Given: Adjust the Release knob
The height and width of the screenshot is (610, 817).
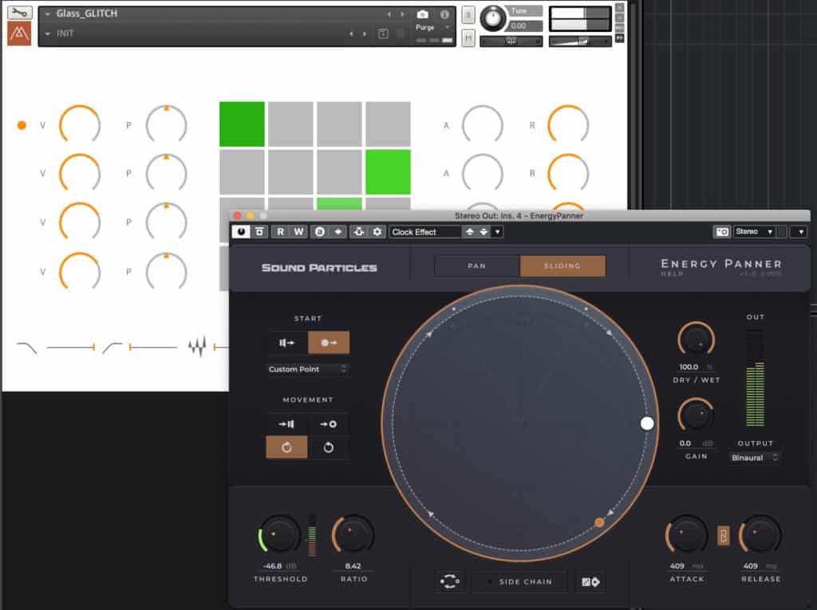Looking at the screenshot, I should [760, 534].
